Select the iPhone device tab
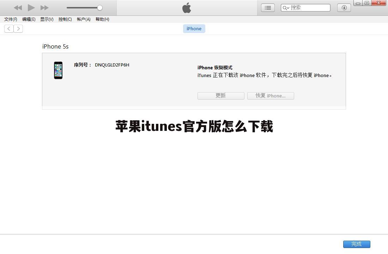The height and width of the screenshot is (254, 388). pos(194,28)
